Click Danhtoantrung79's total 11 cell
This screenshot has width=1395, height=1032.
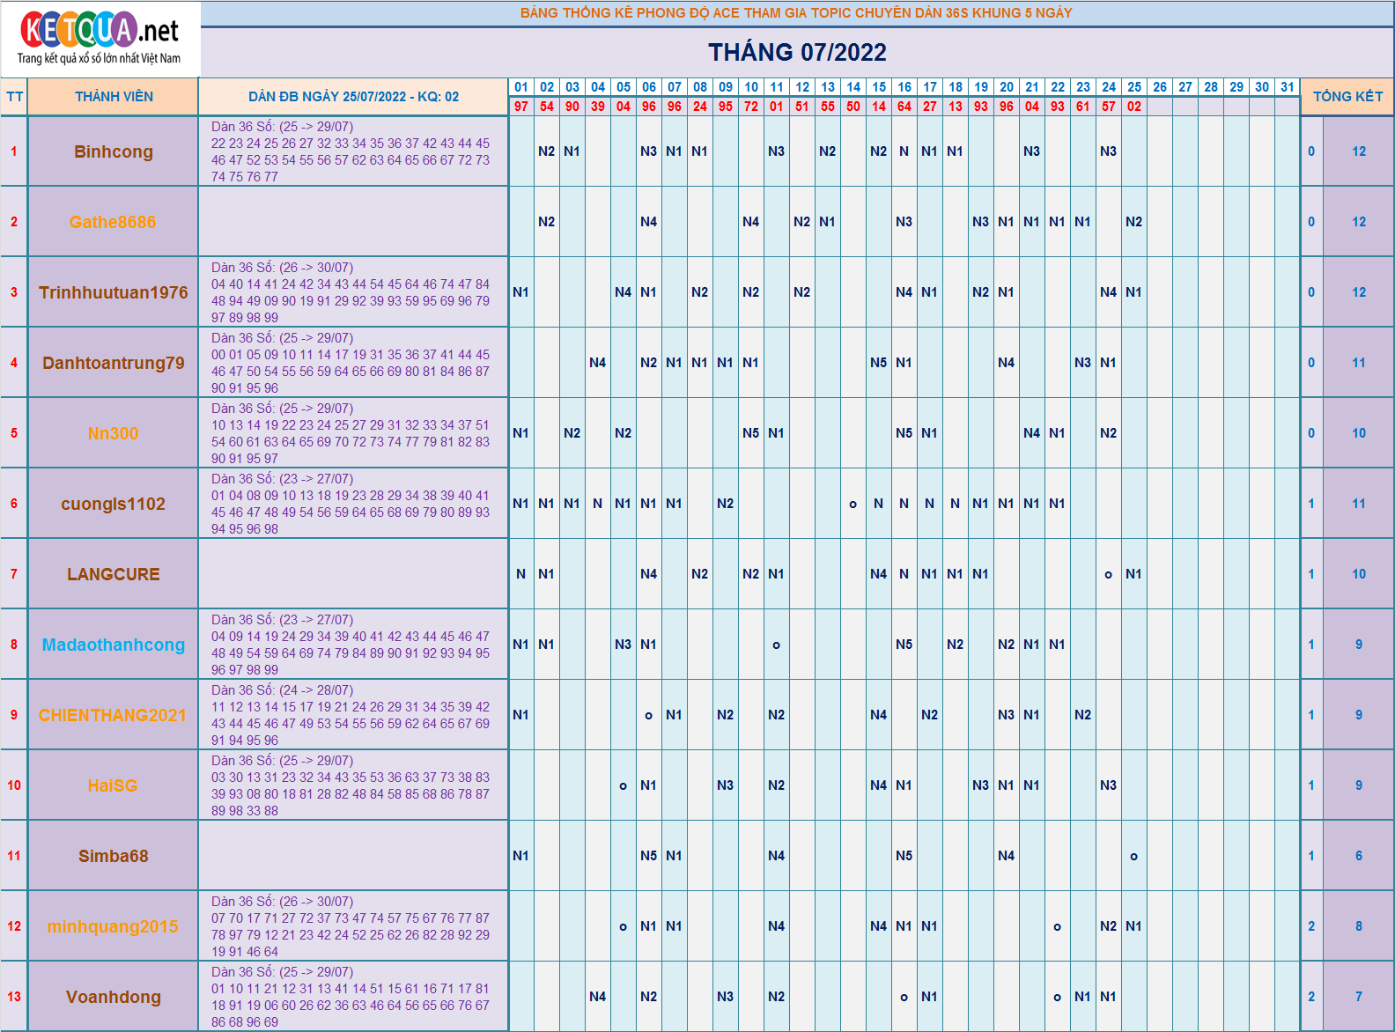click(1359, 363)
